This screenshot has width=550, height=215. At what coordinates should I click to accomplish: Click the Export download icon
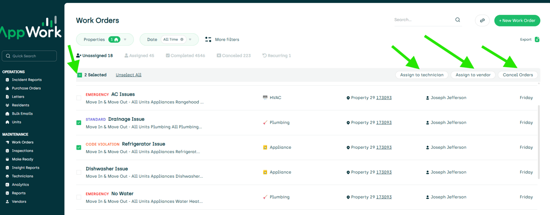tap(537, 39)
